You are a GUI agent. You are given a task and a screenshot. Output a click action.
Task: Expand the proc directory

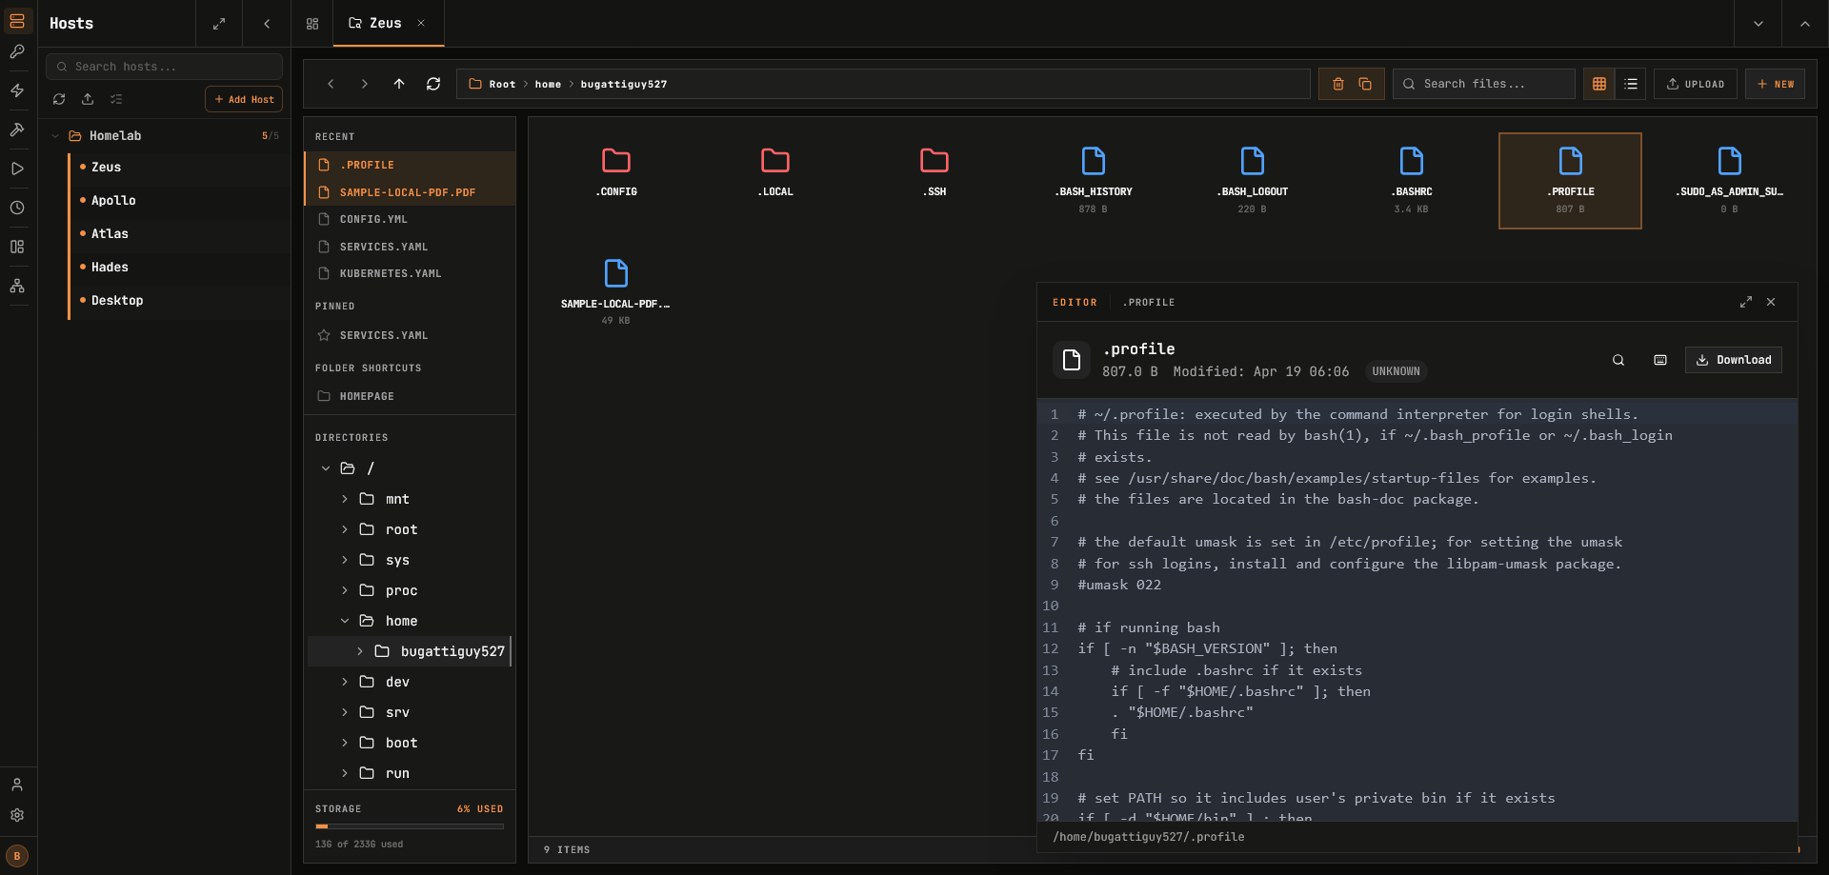click(345, 590)
